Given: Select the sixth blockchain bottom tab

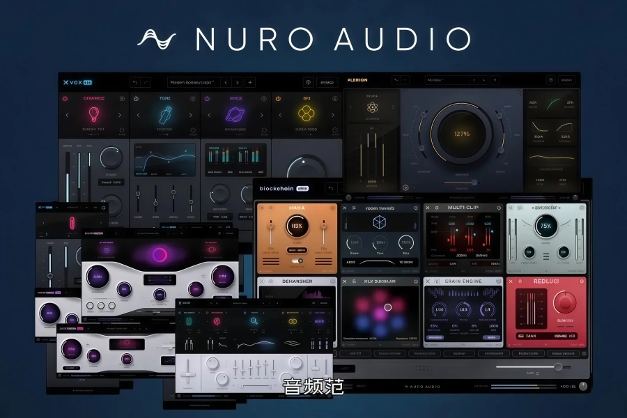Looking at the screenshot, I should click(528, 354).
